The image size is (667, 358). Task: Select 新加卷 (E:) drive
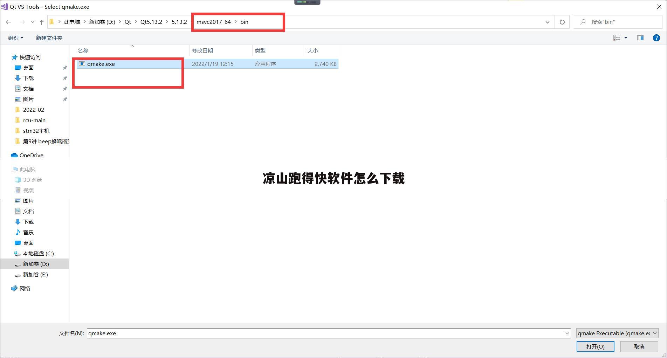click(x=35, y=274)
